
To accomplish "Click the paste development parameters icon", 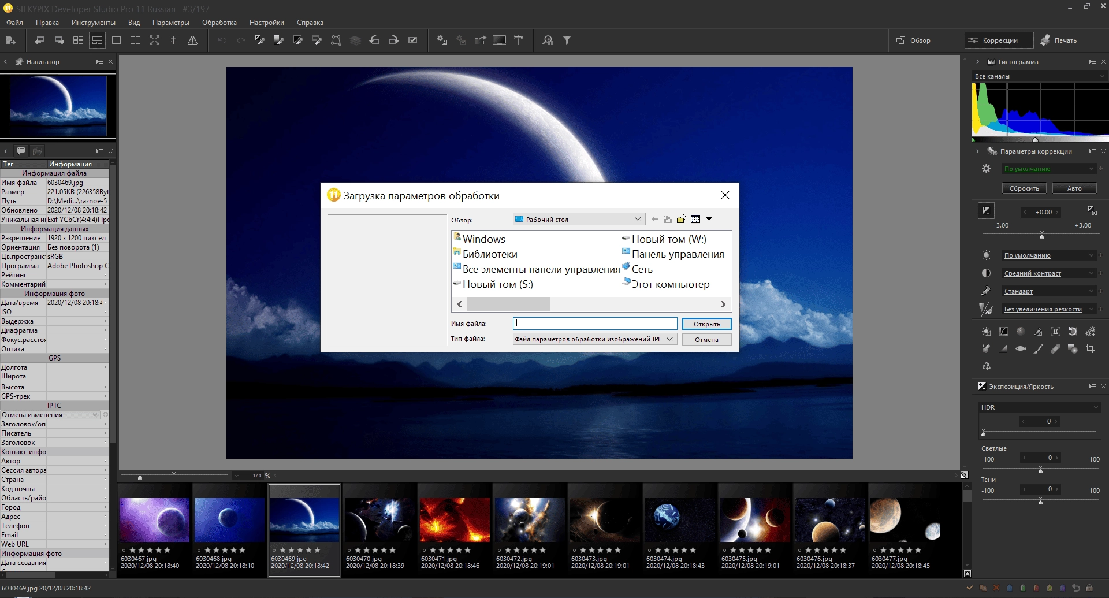I will (x=279, y=40).
